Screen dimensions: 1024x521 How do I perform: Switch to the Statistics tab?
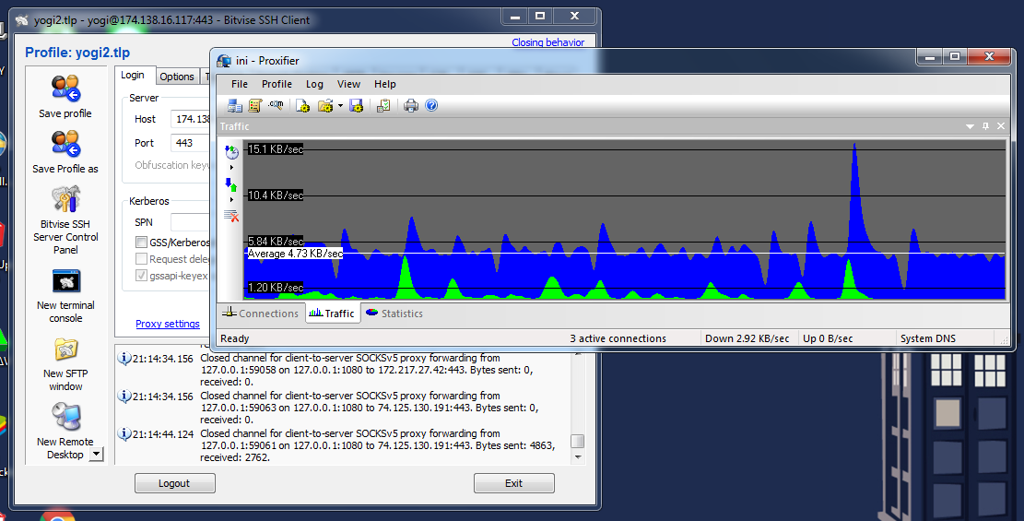[394, 314]
